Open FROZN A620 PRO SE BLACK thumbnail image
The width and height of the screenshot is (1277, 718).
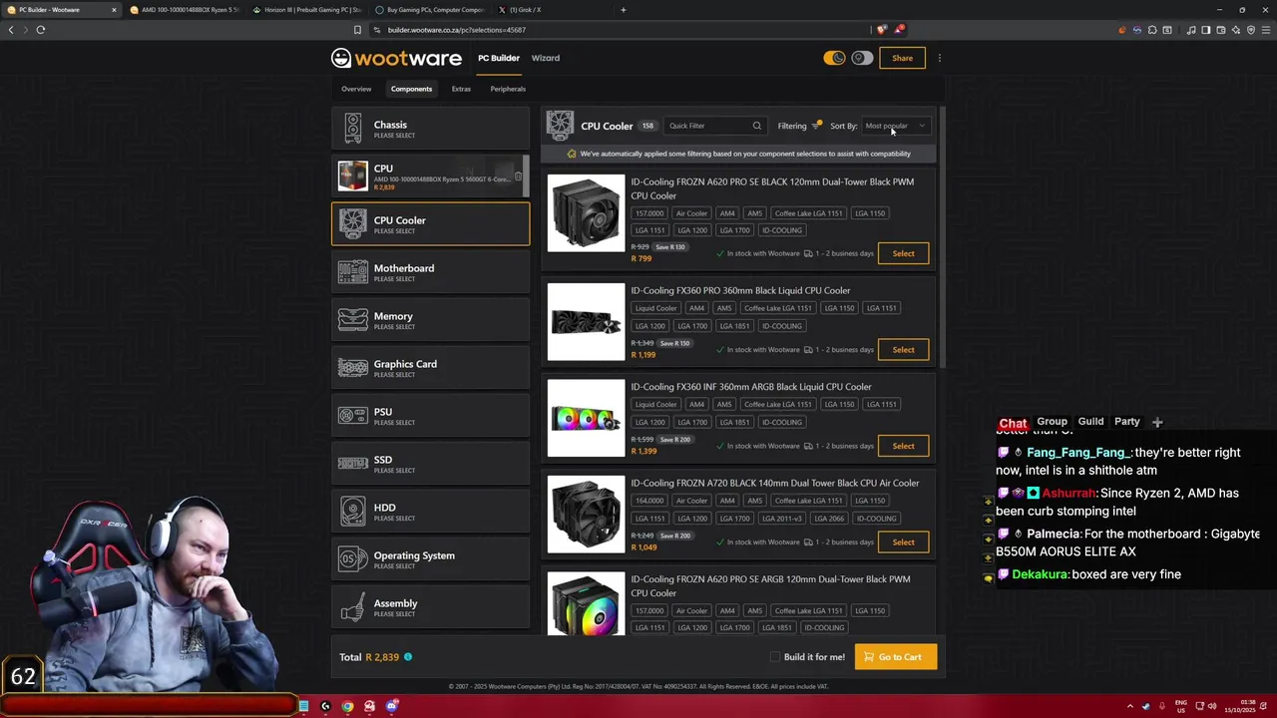pos(586,213)
